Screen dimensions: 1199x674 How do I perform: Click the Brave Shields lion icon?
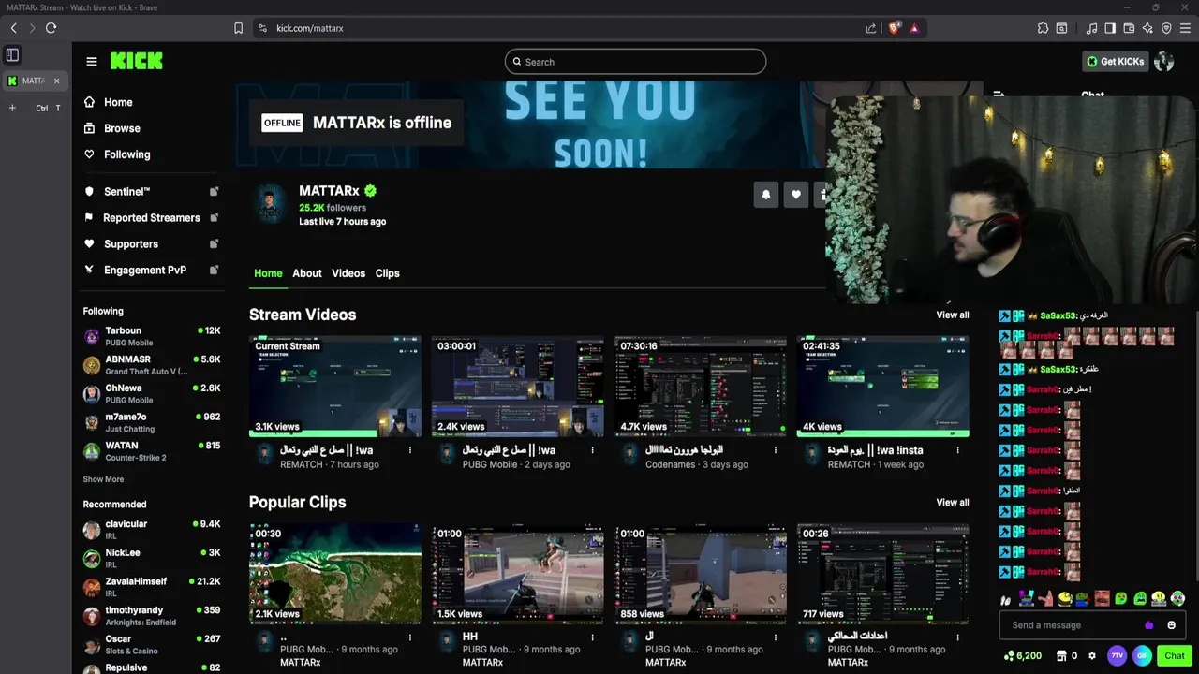pyautogui.click(x=895, y=28)
